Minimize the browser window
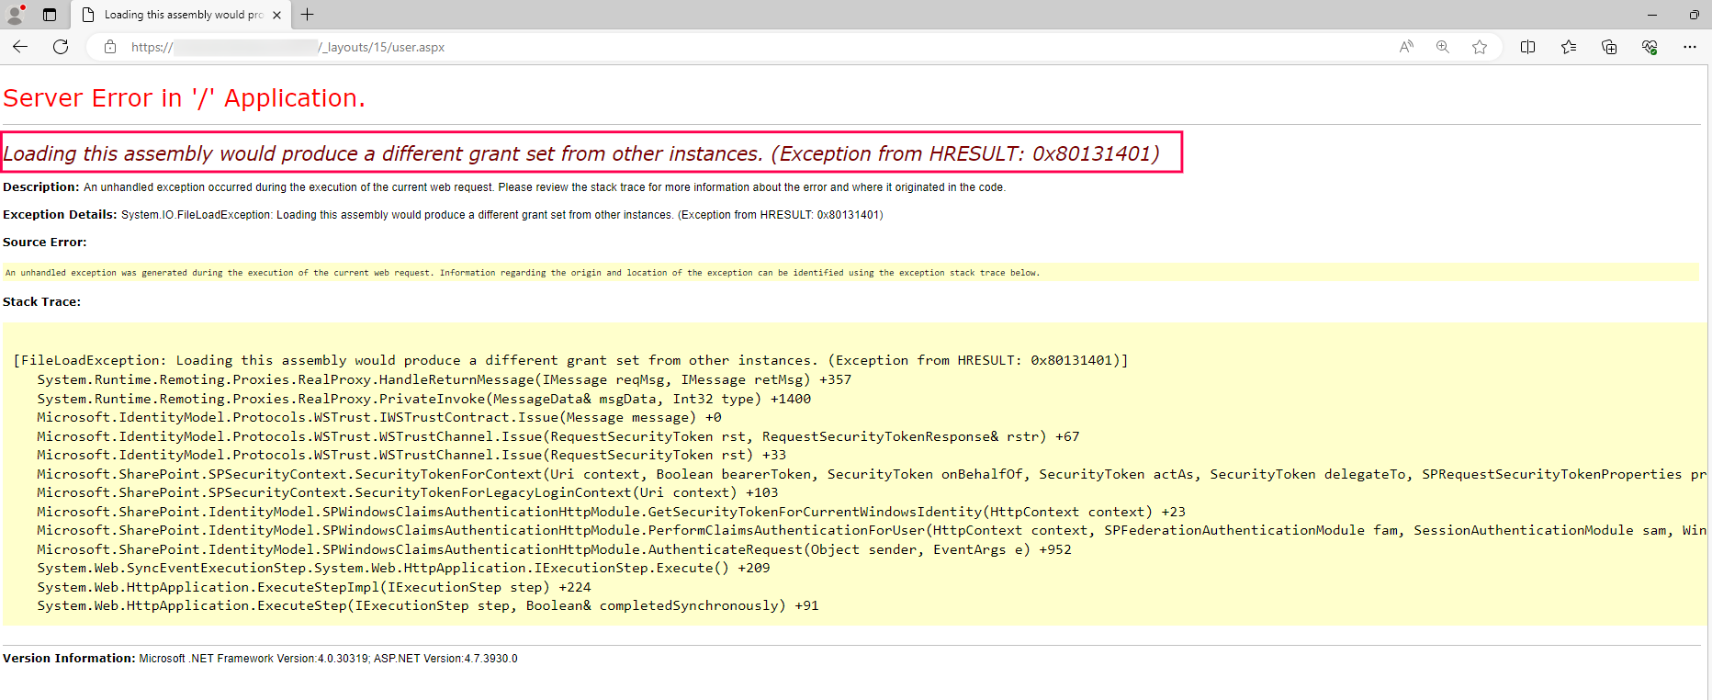This screenshot has width=1712, height=700. [1651, 15]
